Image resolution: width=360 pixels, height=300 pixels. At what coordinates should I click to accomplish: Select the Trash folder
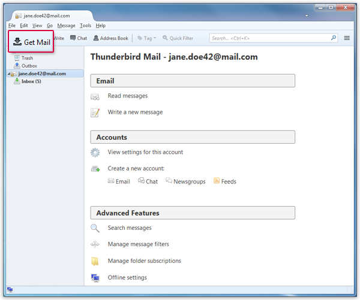coord(27,58)
